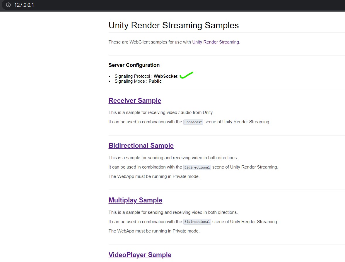Click the Unity Render Streaming Samples page title
This screenshot has height=262, width=345.
[x=173, y=25]
